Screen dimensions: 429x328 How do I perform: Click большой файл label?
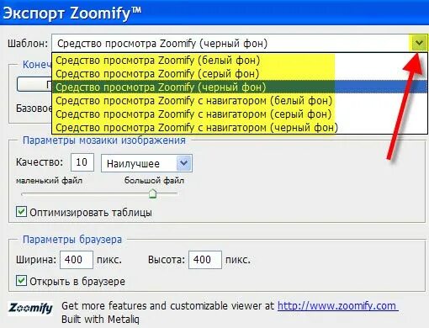[154, 181]
